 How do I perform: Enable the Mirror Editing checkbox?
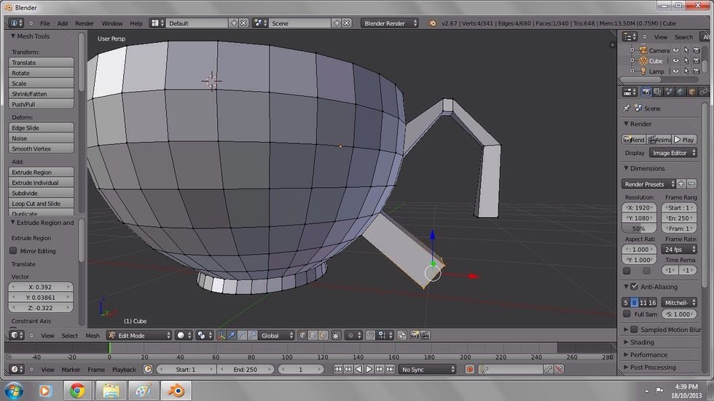(13, 251)
